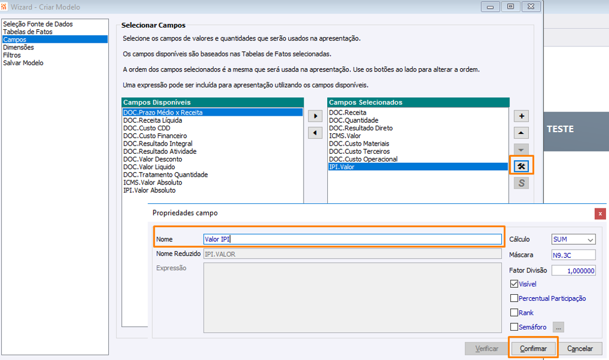Click the Máscara field N9.3C
This screenshot has width=609, height=360.
(x=573, y=255)
